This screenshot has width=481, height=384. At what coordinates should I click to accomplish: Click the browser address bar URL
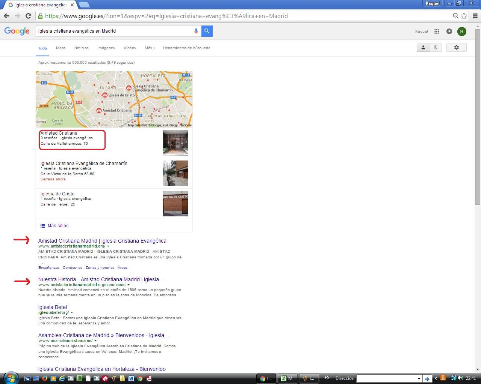click(166, 16)
